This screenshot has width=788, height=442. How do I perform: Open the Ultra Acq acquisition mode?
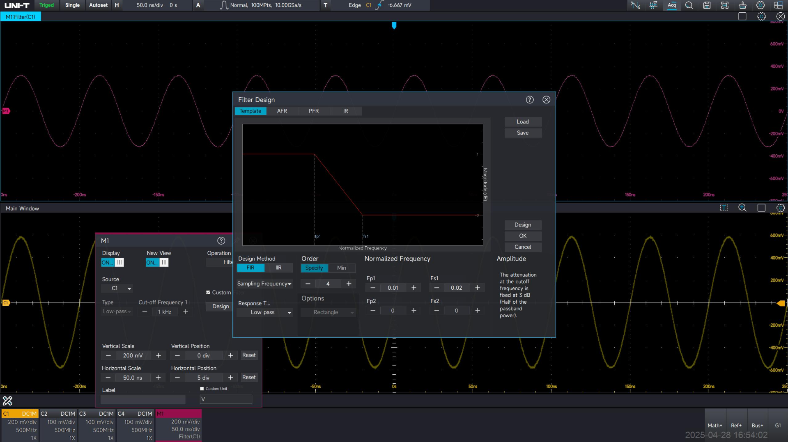(x=672, y=5)
